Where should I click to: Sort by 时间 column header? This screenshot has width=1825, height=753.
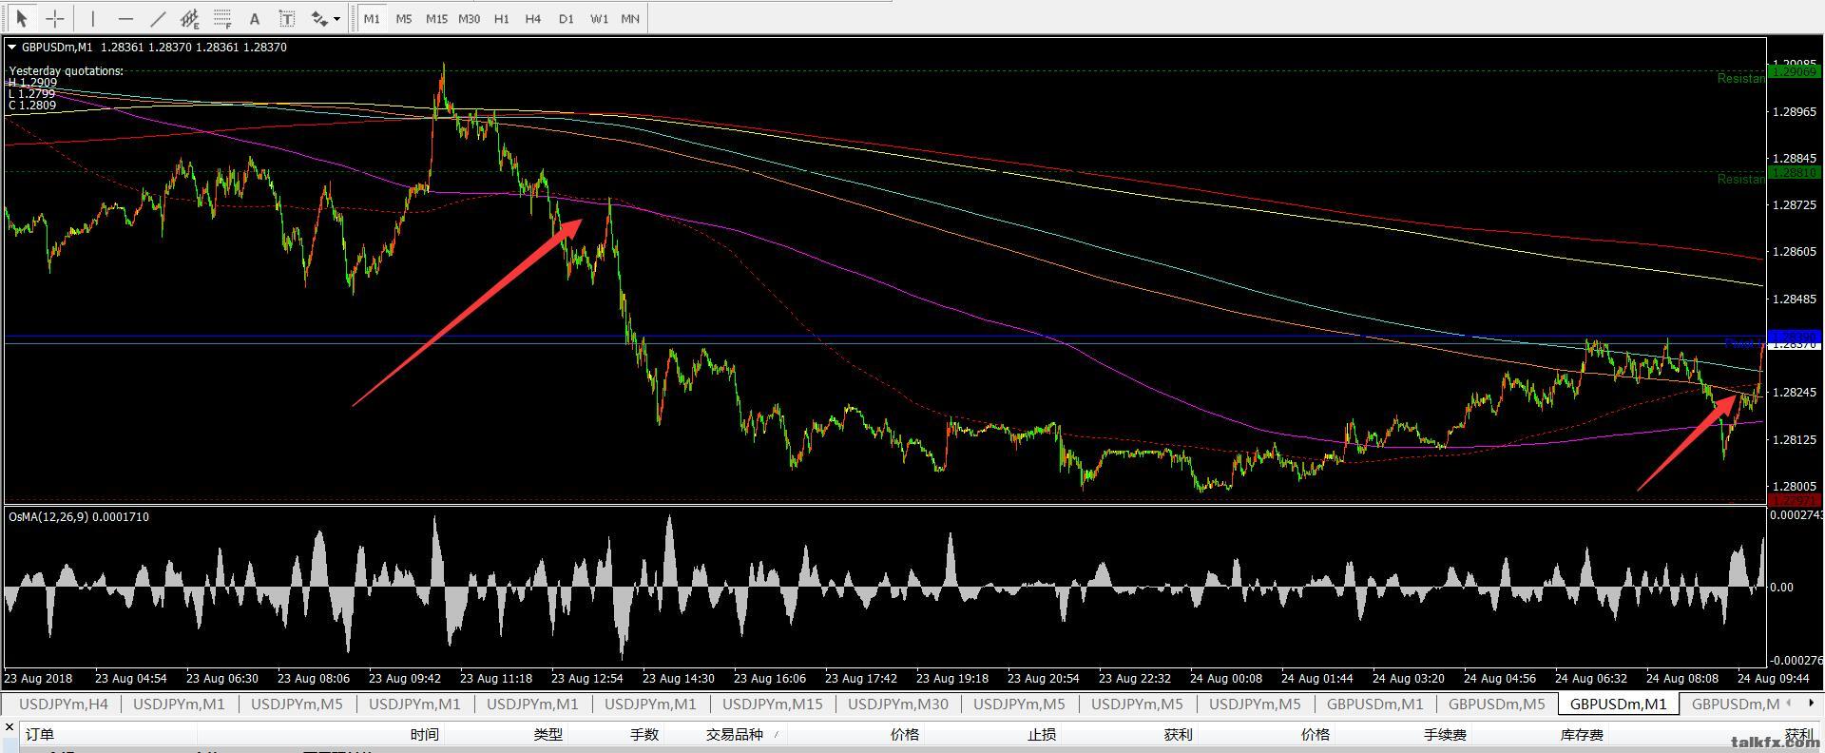click(425, 734)
